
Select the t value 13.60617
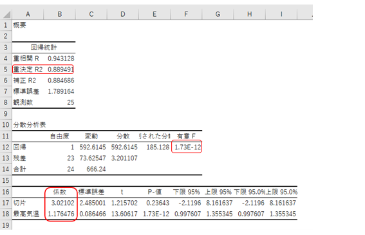(124, 214)
